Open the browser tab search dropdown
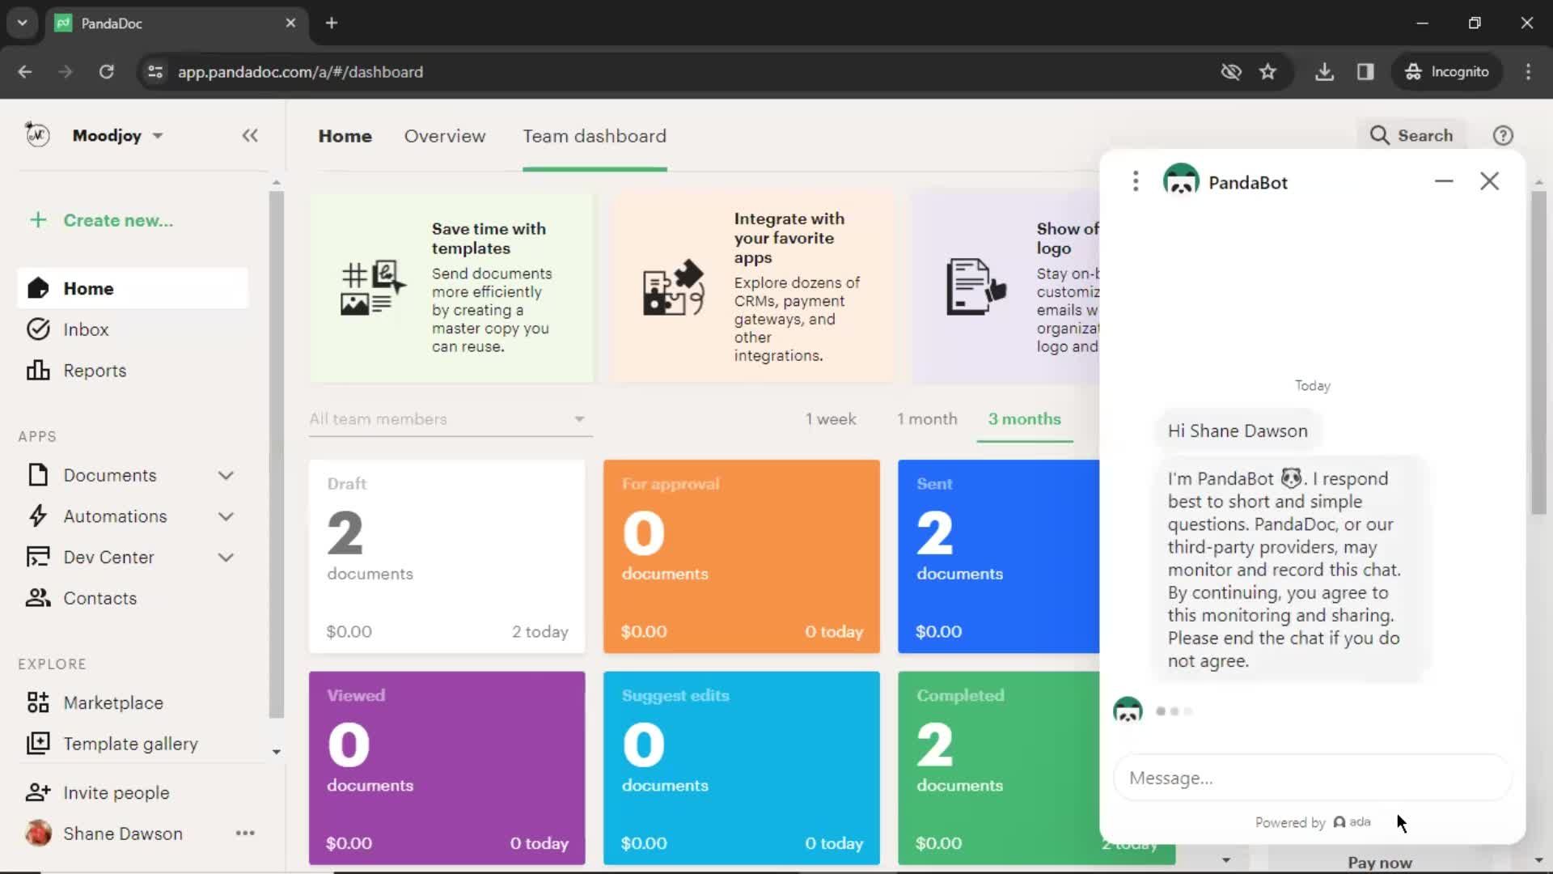 coord(22,23)
